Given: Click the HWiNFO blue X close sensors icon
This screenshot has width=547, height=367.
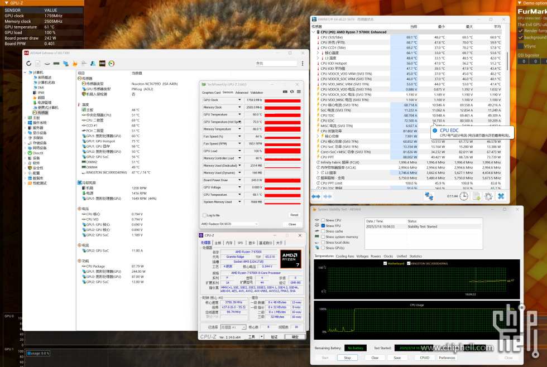Looking at the screenshot, I should point(501,196).
